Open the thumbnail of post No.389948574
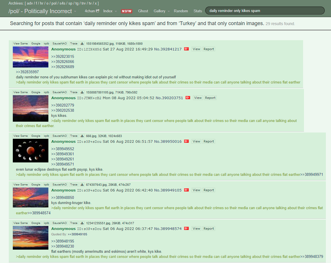 point(31,238)
